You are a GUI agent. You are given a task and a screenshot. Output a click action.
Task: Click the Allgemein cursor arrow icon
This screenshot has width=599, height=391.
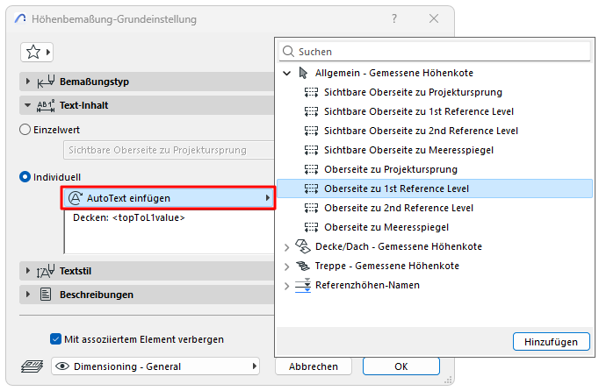303,73
